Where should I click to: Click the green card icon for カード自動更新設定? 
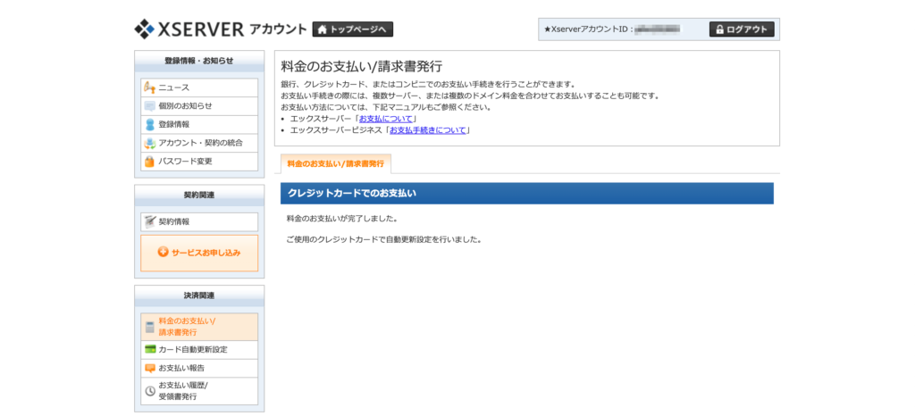point(150,350)
